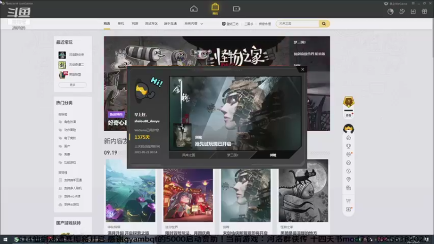Select the 精选 featured tab
434x244 pixels.
[107, 24]
